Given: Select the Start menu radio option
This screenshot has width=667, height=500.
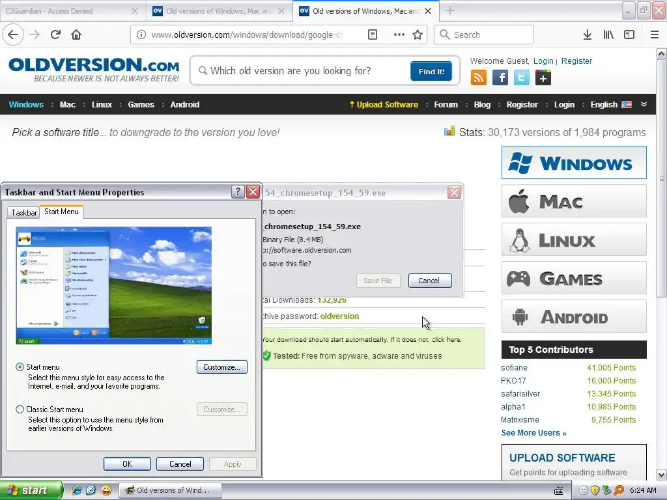Looking at the screenshot, I should [20, 367].
